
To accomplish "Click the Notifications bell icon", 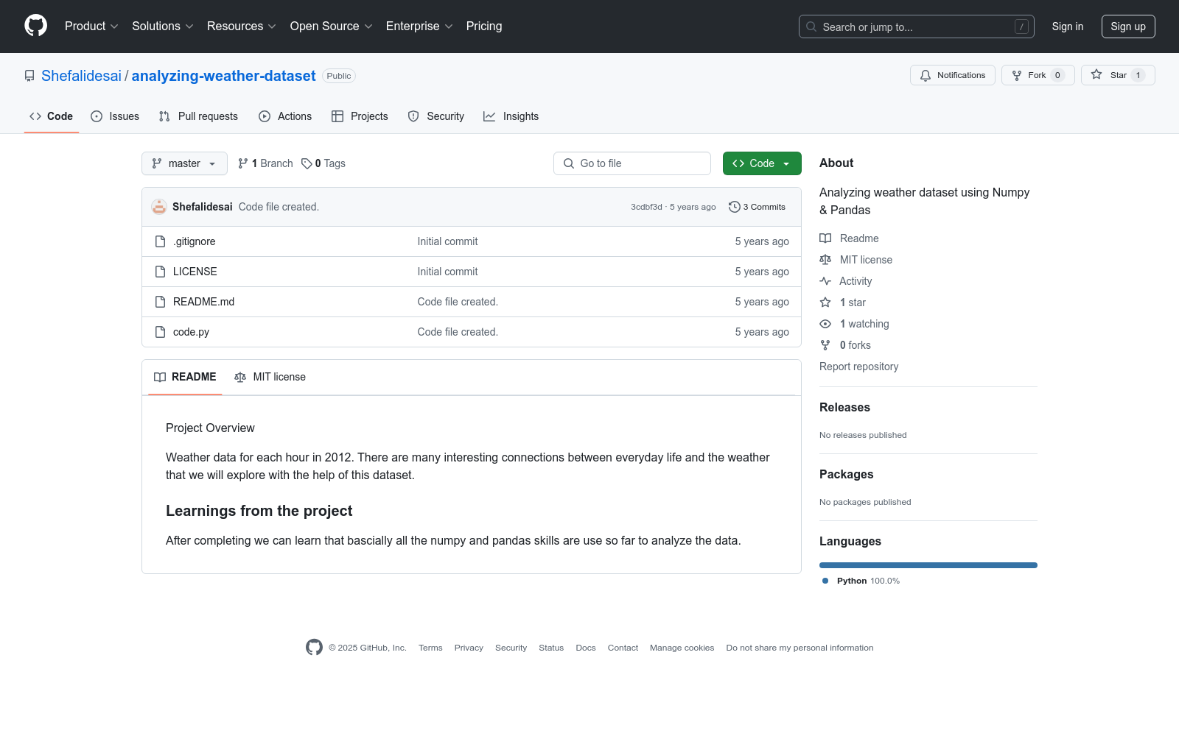I will (x=926, y=75).
